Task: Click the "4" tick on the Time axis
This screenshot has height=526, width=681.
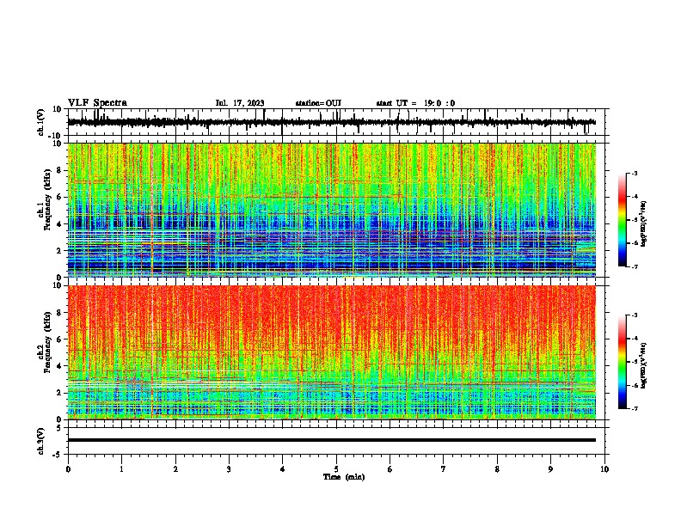Action: pyautogui.click(x=283, y=469)
